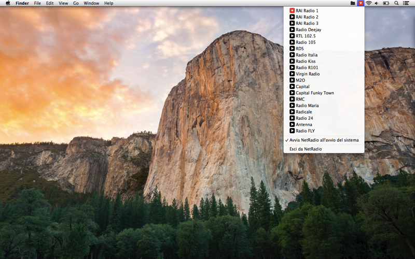Click the play icon next to Radio Maria
Screen dimensions: 415x259
pyautogui.click(x=292, y=106)
